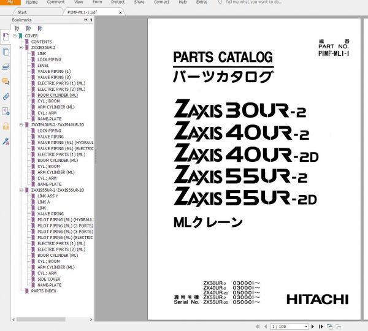Image resolution: width=368 pixels, height=331 pixels.
Task: Collapse the ZAXIS30UR-2 bookmark node
Action: coord(21,48)
